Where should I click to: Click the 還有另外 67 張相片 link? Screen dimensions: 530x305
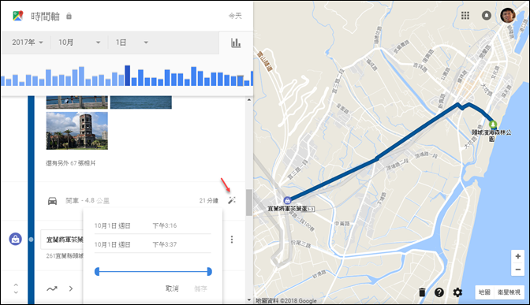click(x=71, y=163)
